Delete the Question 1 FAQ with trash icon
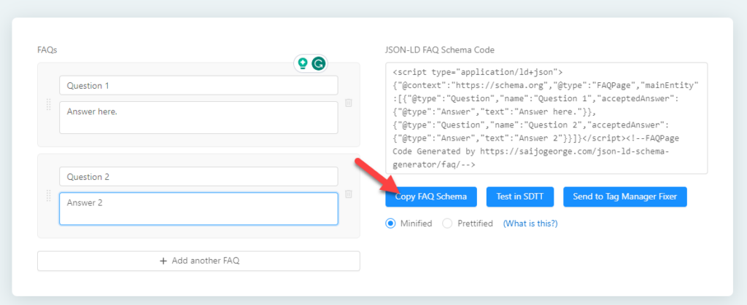Viewport: 747px width, 305px height. [x=349, y=103]
